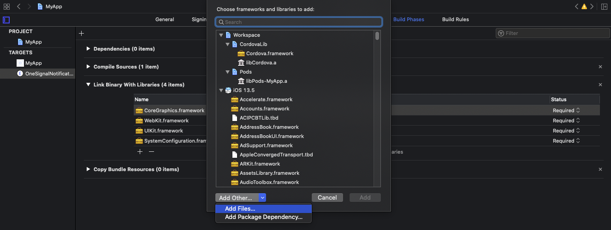The image size is (611, 230).
Task: Choose Add Files... menu item
Action: (264, 209)
